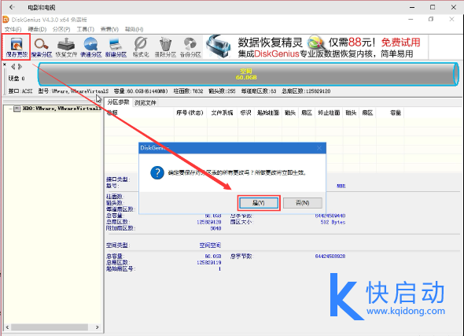This screenshot has height=336, width=464.
Task: Close the DiskGenius confirmation dialog
Action: pos(319,148)
